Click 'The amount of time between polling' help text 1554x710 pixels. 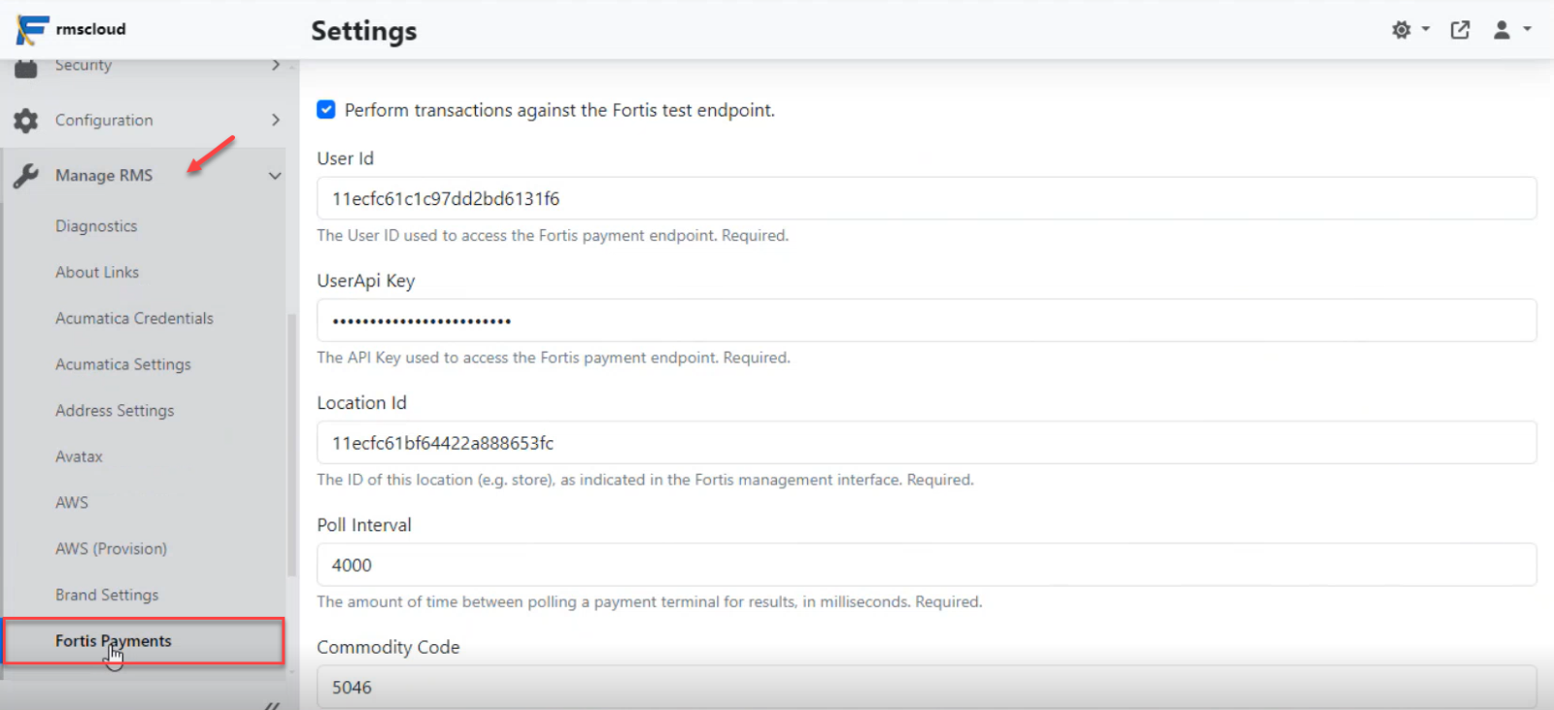pos(649,602)
